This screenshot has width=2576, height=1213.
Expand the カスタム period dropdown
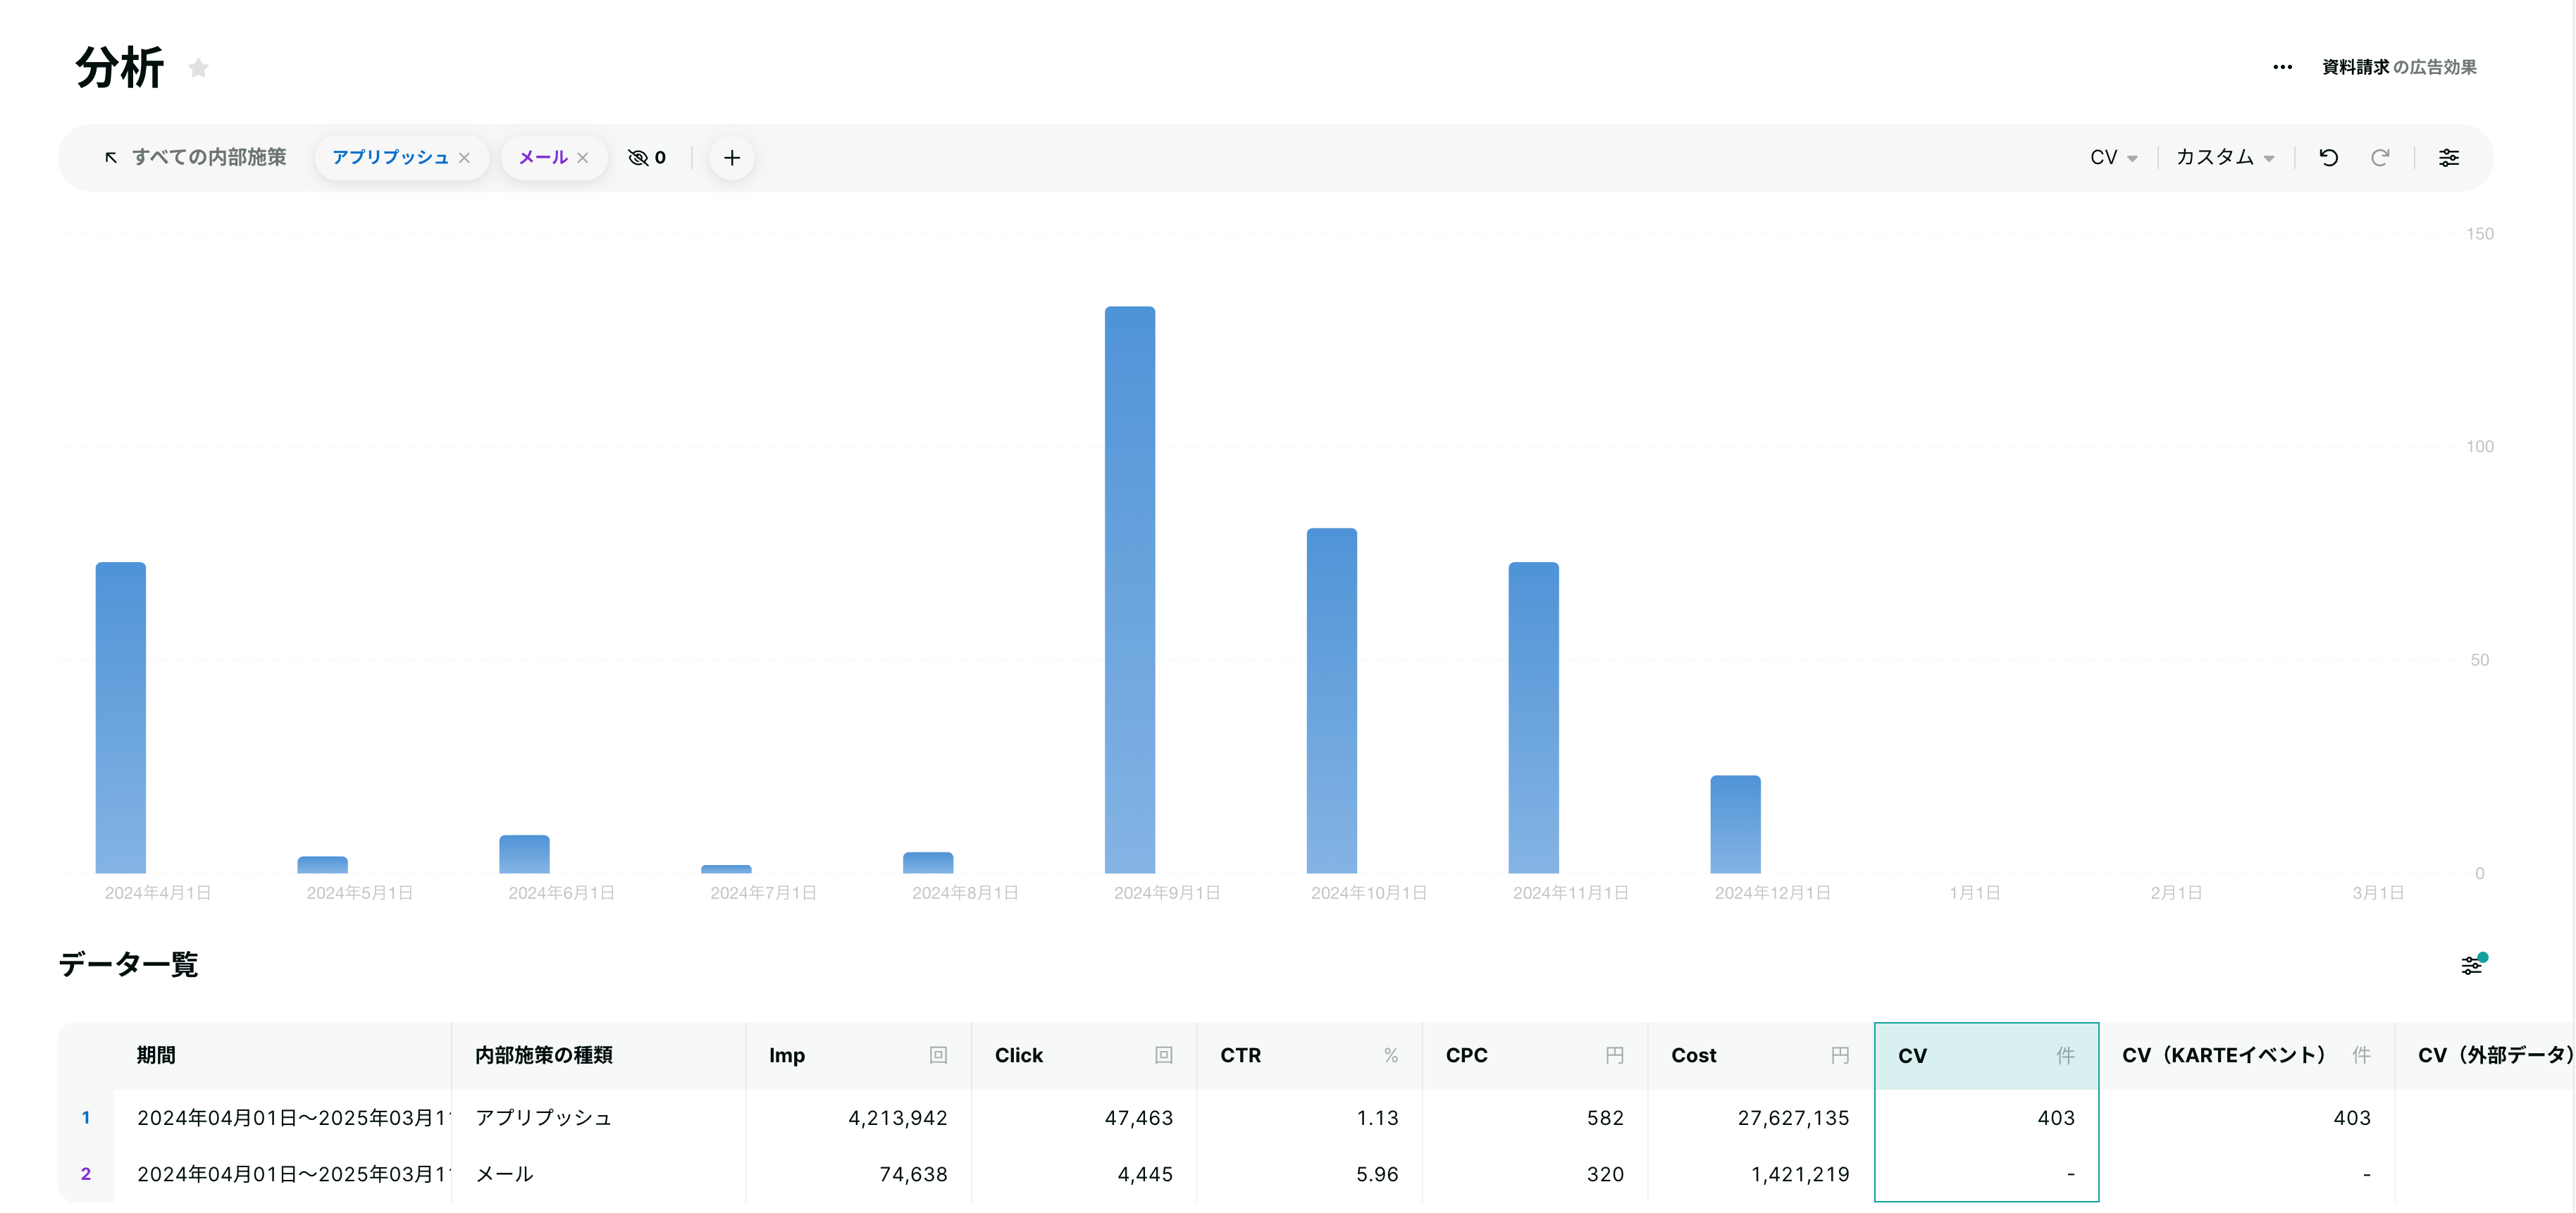2225,157
